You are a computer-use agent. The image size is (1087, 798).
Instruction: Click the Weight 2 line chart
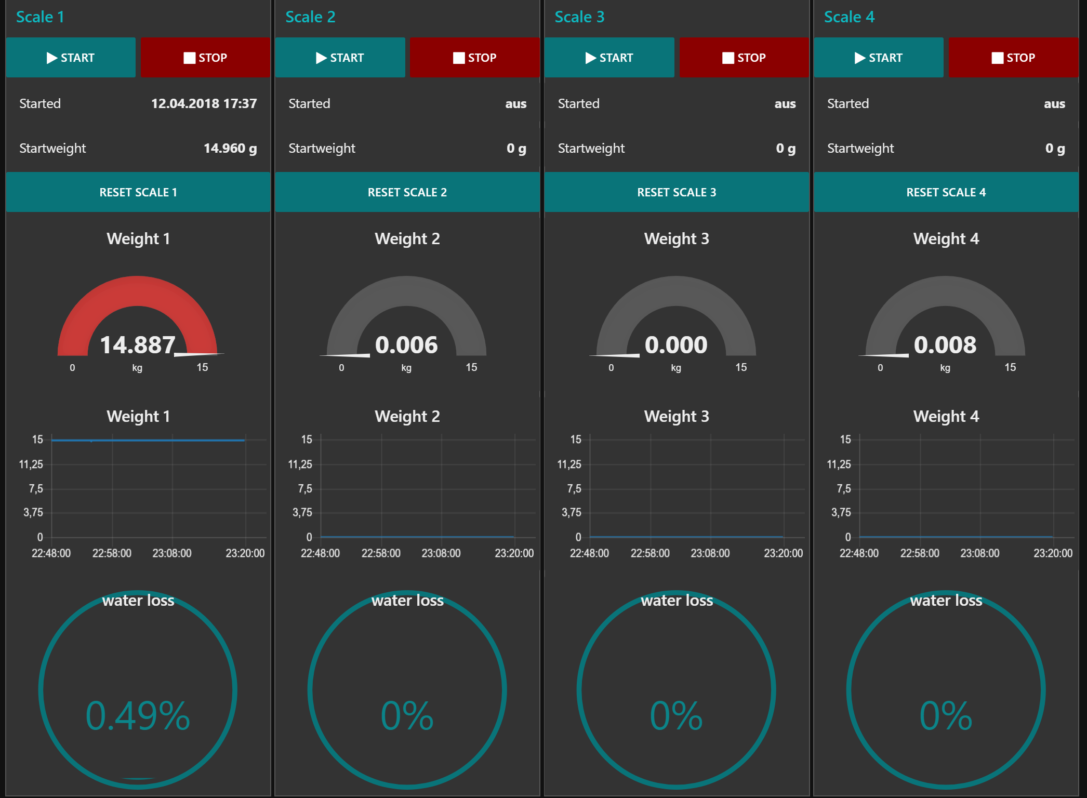410,496
